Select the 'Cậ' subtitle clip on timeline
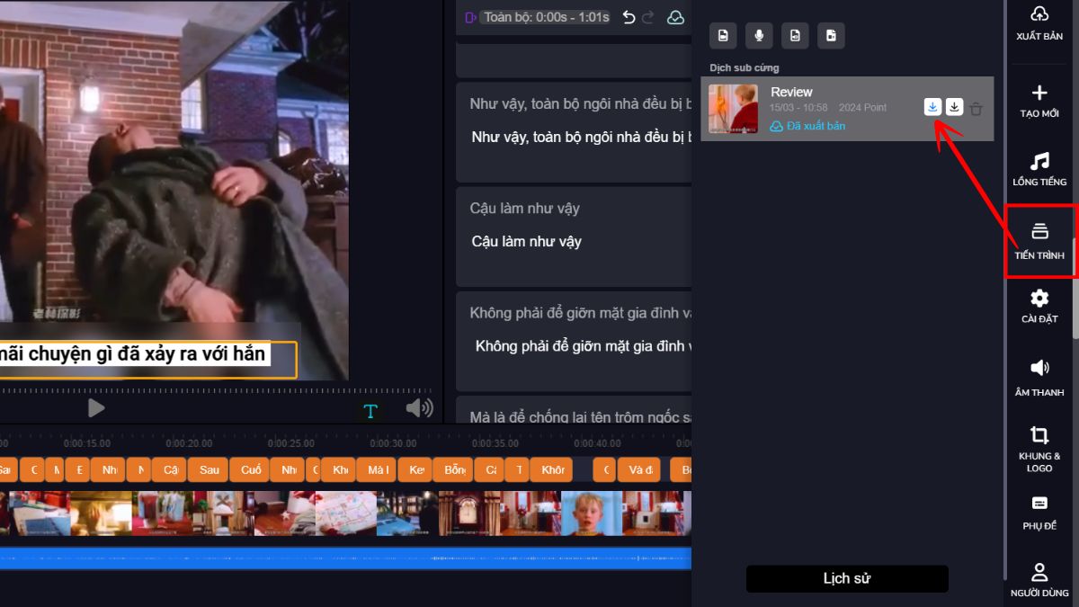This screenshot has width=1079, height=607. [x=169, y=469]
